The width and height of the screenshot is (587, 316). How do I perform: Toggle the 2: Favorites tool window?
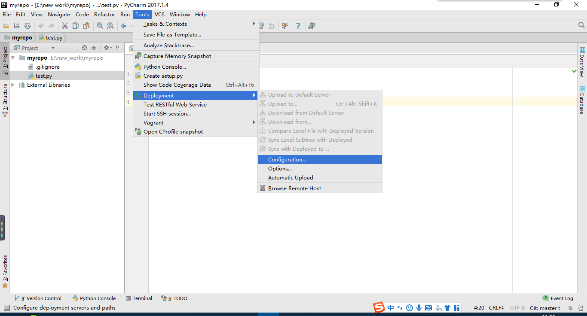click(x=5, y=271)
